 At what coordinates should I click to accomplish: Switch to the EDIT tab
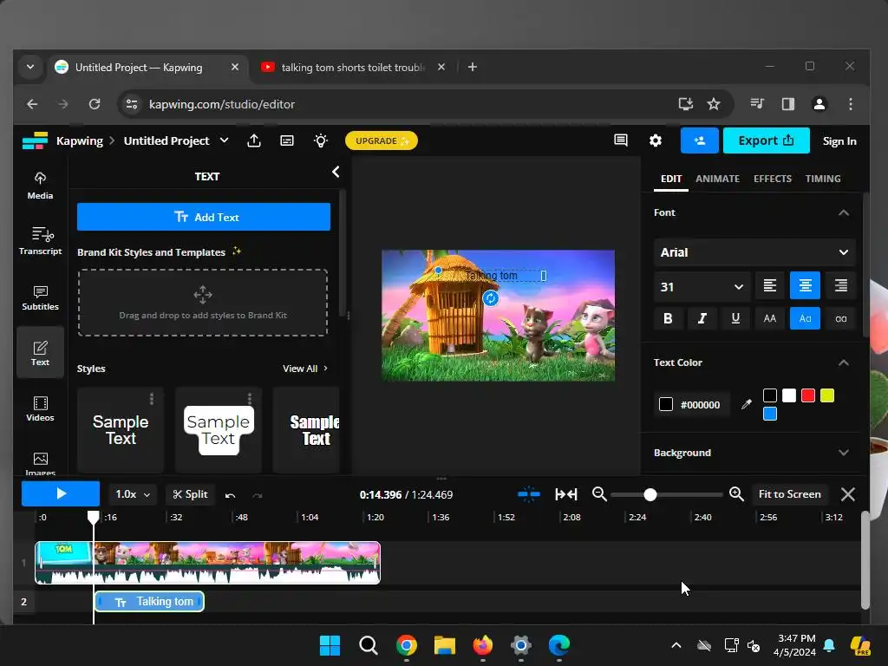[x=671, y=179]
